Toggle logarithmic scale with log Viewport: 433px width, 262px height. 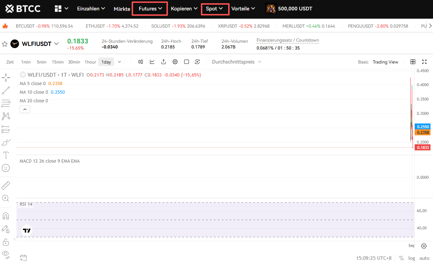pyautogui.click(x=411, y=258)
